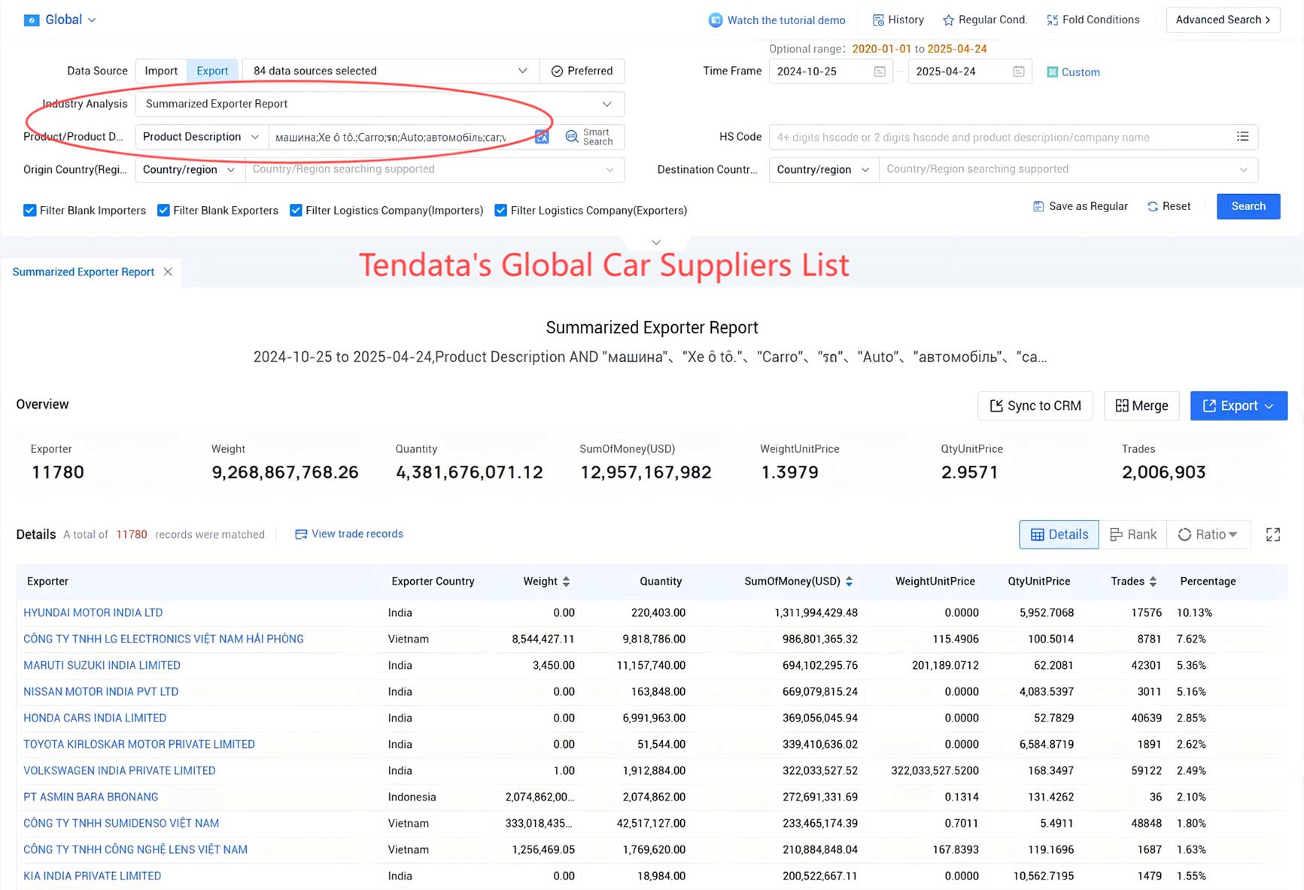Open NISSAN MOTOR INDIA PVT LTD exporter
The height and width of the screenshot is (890, 1304).
point(101,692)
